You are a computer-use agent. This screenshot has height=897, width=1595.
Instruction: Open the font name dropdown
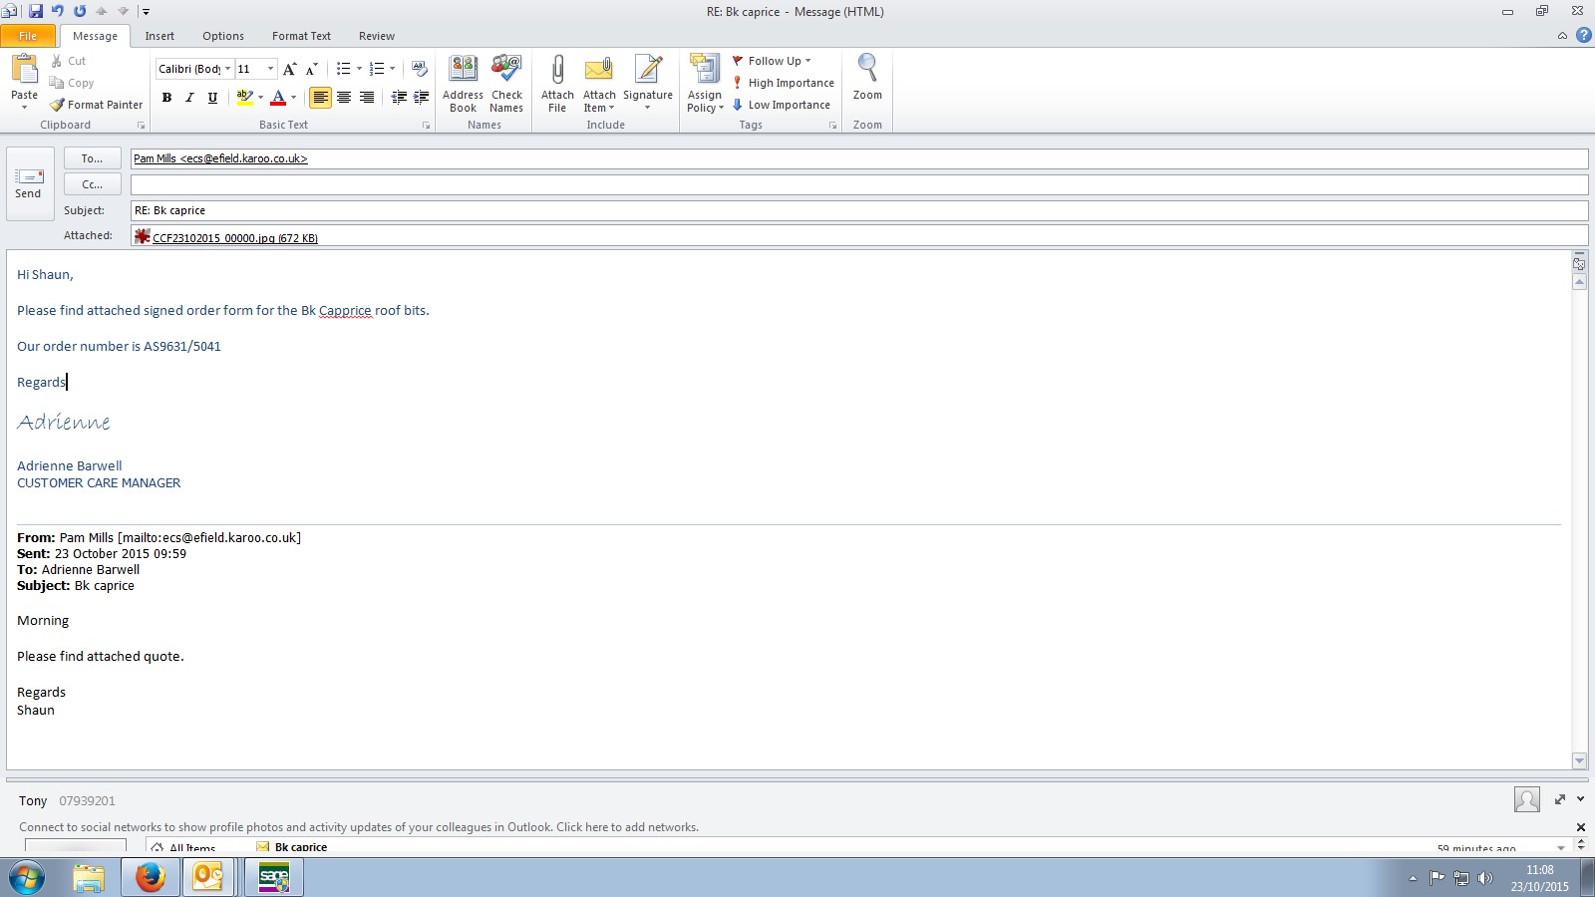point(227,69)
